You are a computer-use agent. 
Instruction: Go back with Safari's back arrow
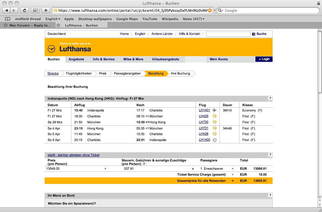pyautogui.click(x=7, y=10)
